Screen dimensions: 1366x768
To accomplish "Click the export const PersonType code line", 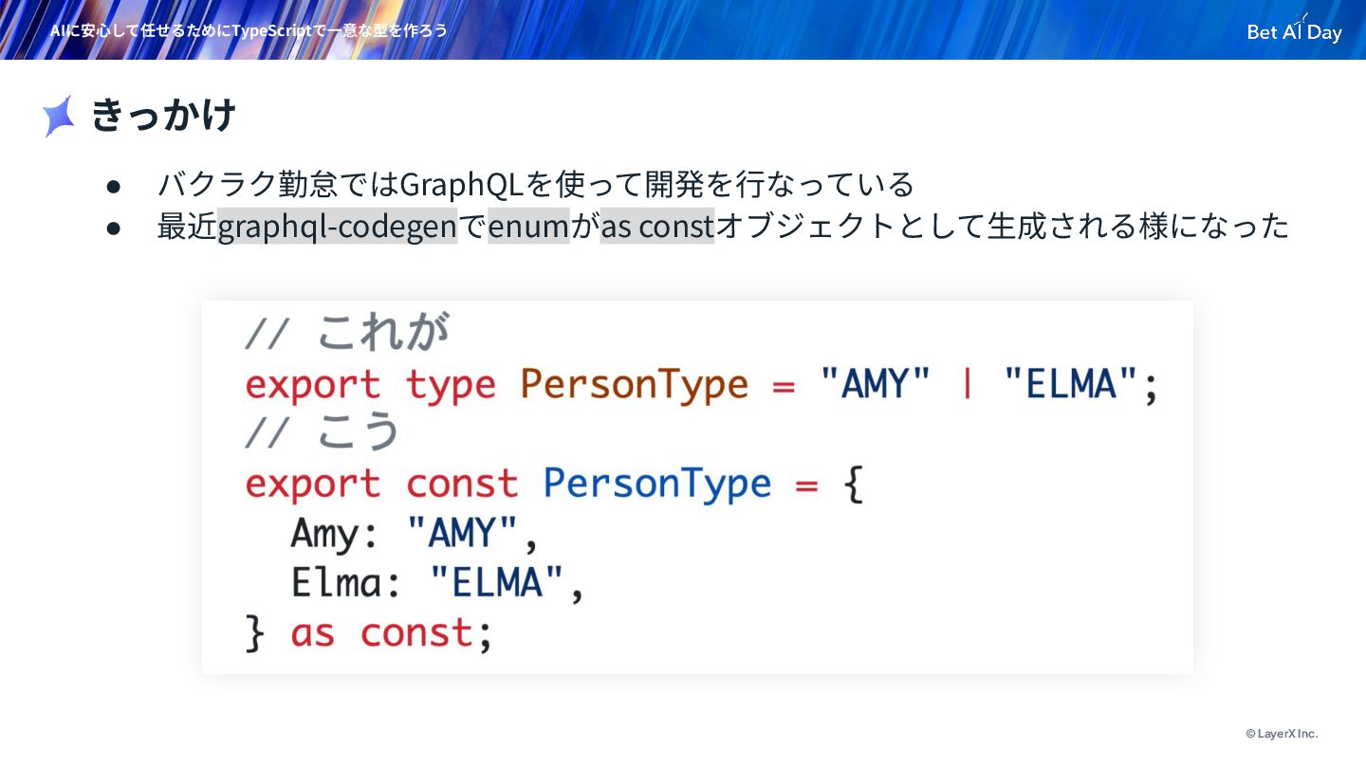I will tap(554, 485).
